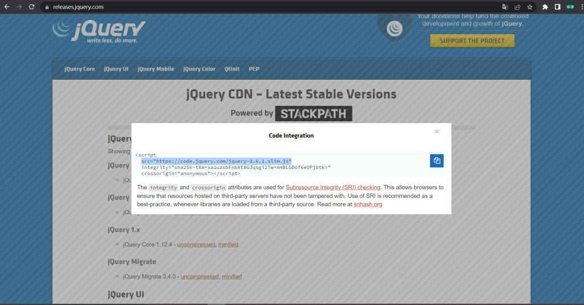584x305 pixels.
Task: Click the jQuery logo
Action: (x=99, y=31)
